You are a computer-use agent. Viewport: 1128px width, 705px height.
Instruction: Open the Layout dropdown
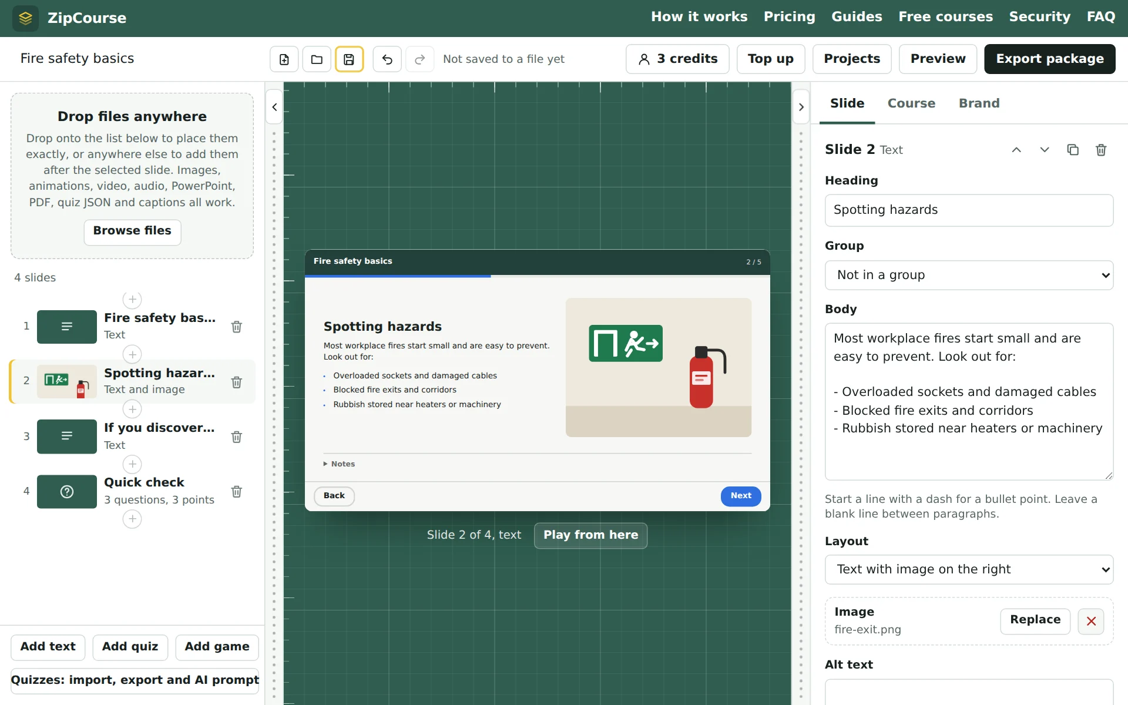[x=969, y=569]
